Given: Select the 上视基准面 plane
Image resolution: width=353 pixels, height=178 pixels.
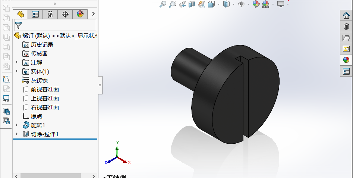Looking at the screenshot, I should click(41, 99).
